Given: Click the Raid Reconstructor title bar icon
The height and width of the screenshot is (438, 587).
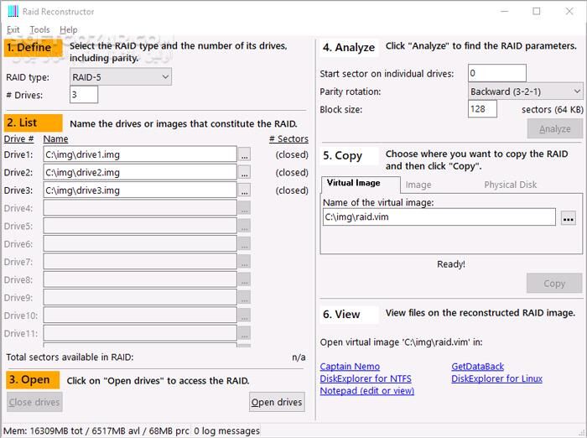Looking at the screenshot, I should click(13, 12).
